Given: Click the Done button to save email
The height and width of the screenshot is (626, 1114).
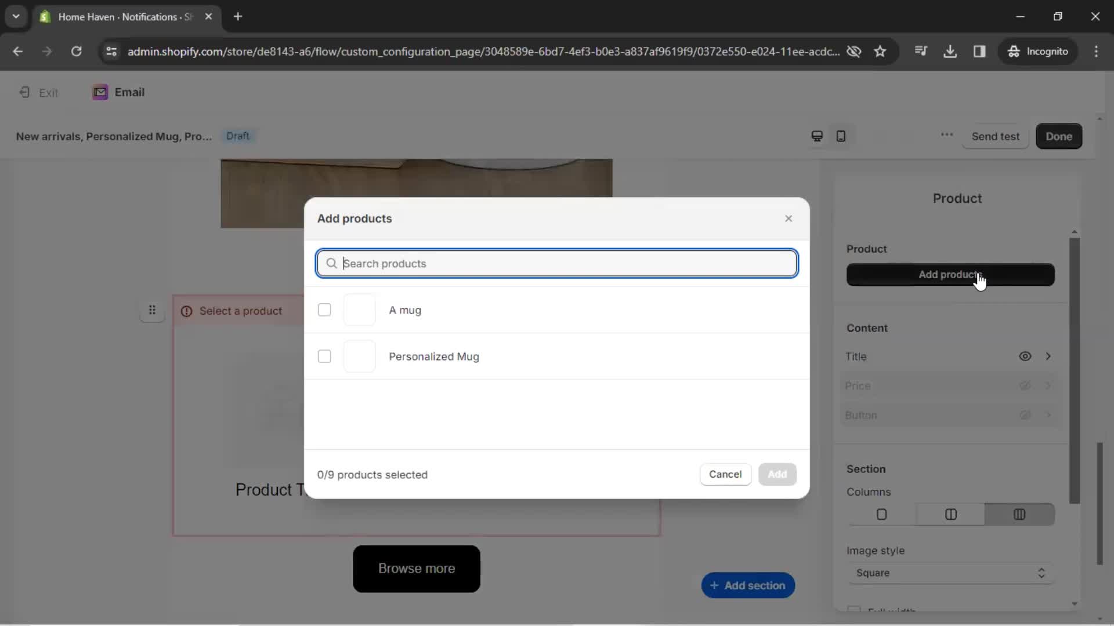Looking at the screenshot, I should [1059, 136].
